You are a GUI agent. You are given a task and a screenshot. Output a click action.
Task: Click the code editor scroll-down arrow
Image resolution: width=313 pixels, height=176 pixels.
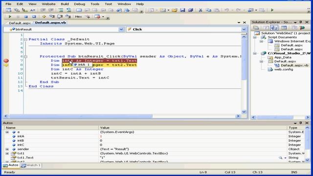point(244,112)
